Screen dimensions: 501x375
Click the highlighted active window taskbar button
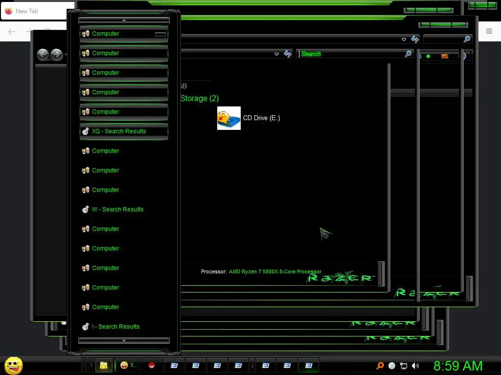[309, 365]
